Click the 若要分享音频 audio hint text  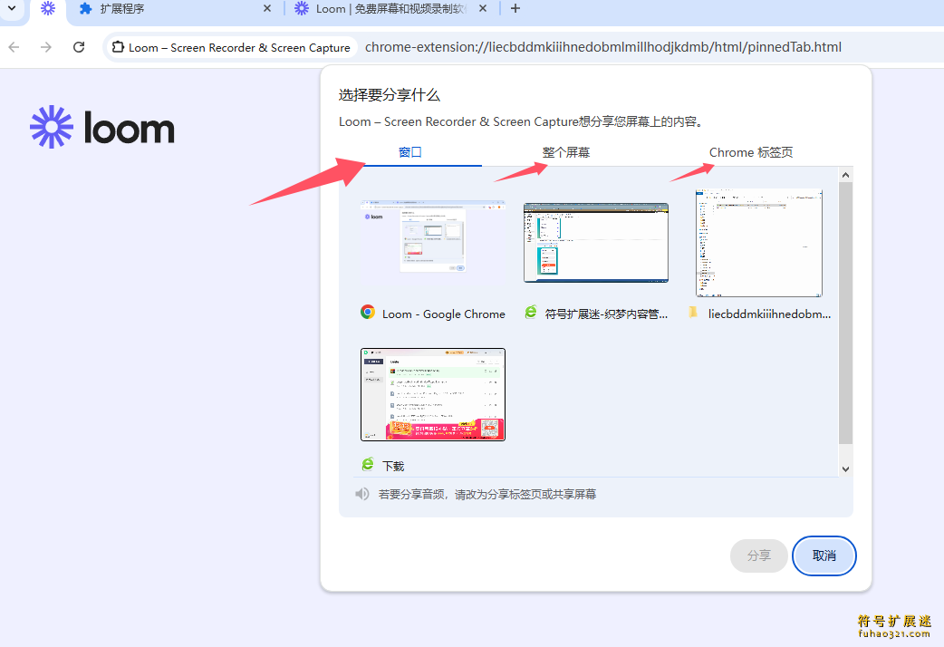click(487, 495)
